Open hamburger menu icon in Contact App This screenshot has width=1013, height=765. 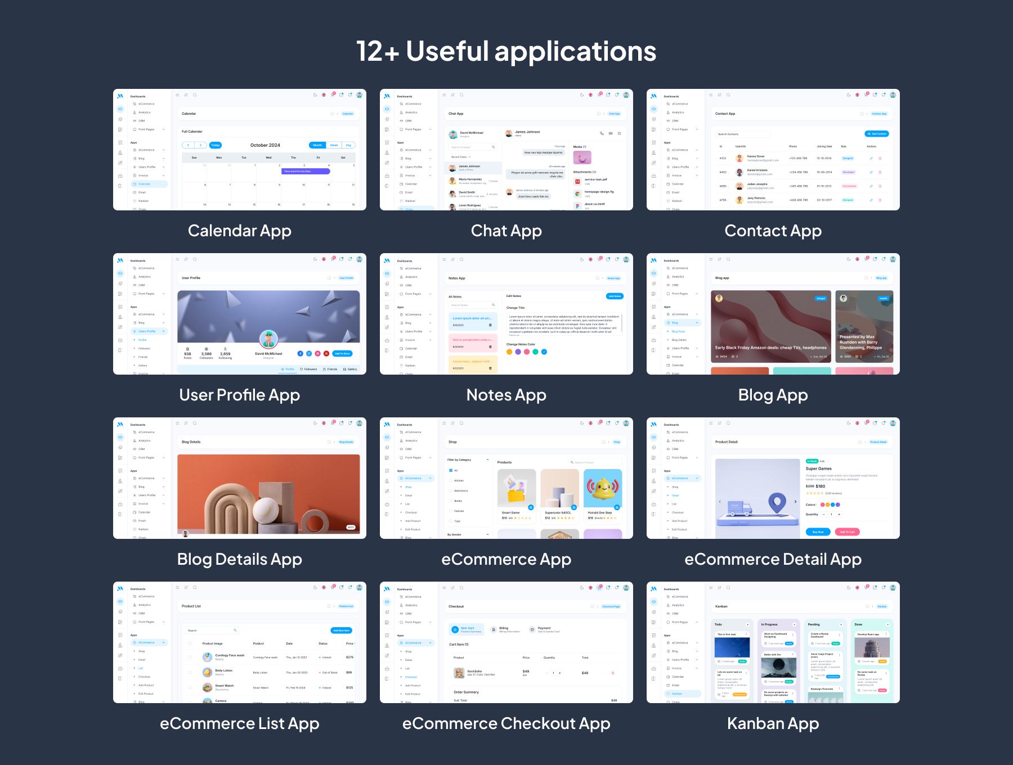pos(711,95)
